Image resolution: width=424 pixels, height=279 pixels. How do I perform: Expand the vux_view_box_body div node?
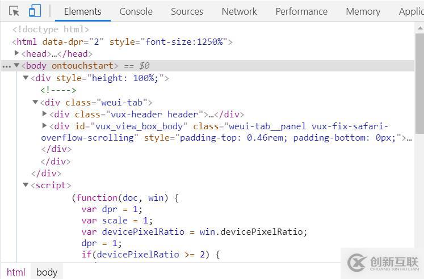click(x=44, y=126)
